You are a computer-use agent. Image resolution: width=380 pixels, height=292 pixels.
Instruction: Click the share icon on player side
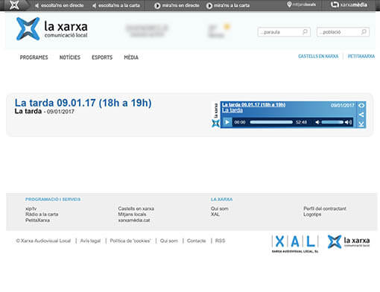pos(361,115)
